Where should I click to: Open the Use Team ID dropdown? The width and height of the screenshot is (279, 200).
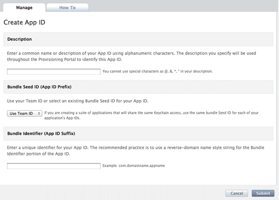(x=25, y=113)
